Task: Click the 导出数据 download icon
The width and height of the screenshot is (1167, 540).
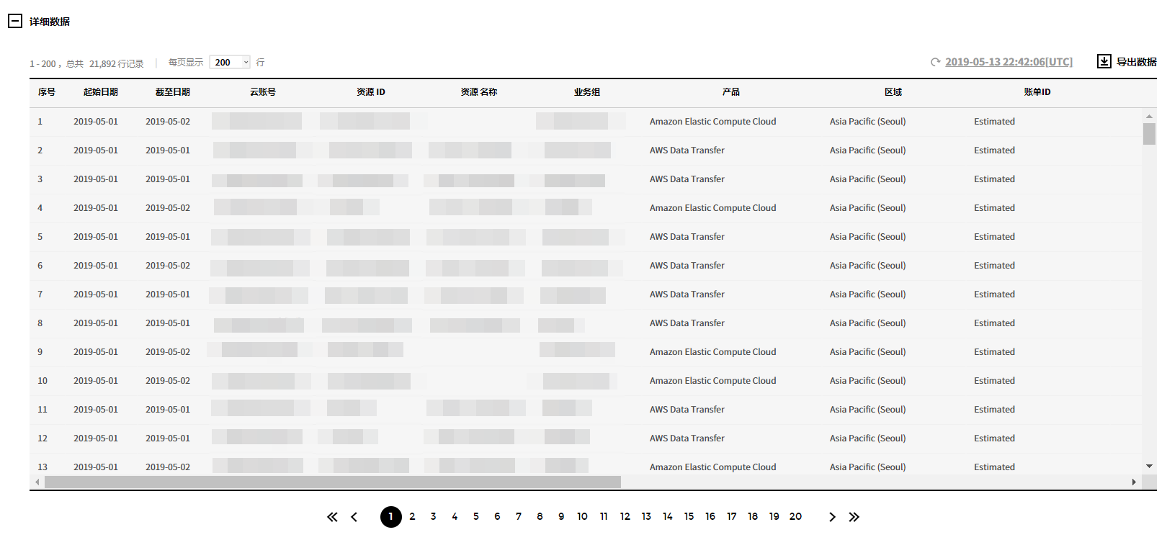Action: 1104,61
